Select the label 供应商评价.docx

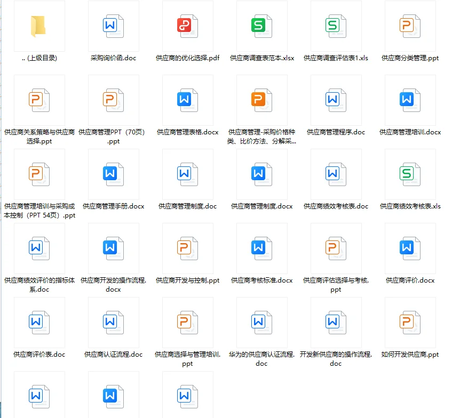[x=410, y=280]
